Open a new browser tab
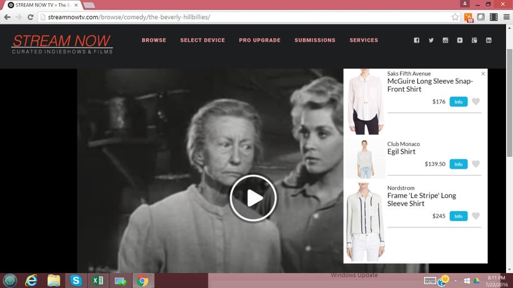 89,5
